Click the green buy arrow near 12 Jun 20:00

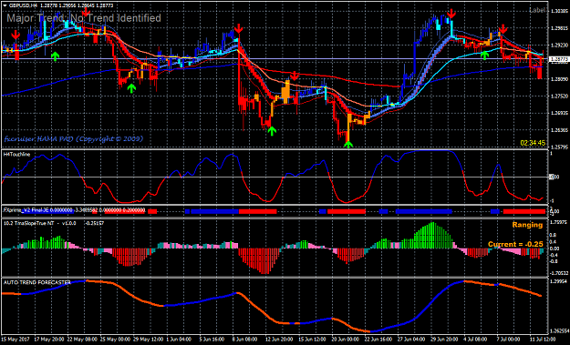(272, 131)
